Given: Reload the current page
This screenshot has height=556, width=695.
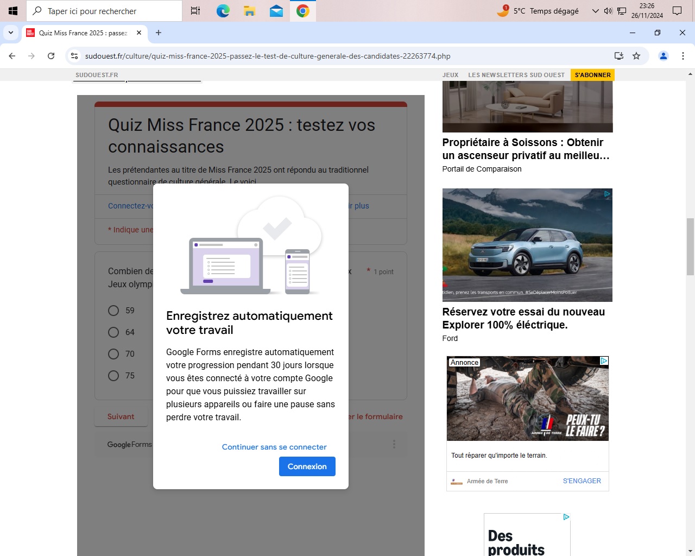Looking at the screenshot, I should 51,56.
